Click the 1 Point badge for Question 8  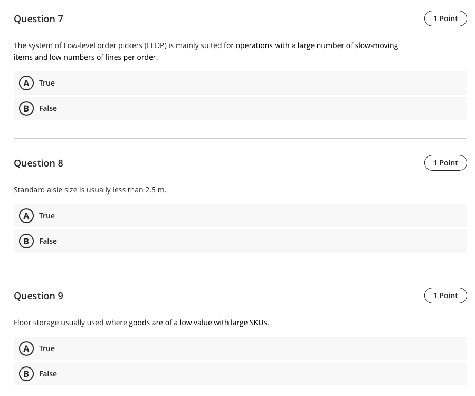pyautogui.click(x=445, y=163)
